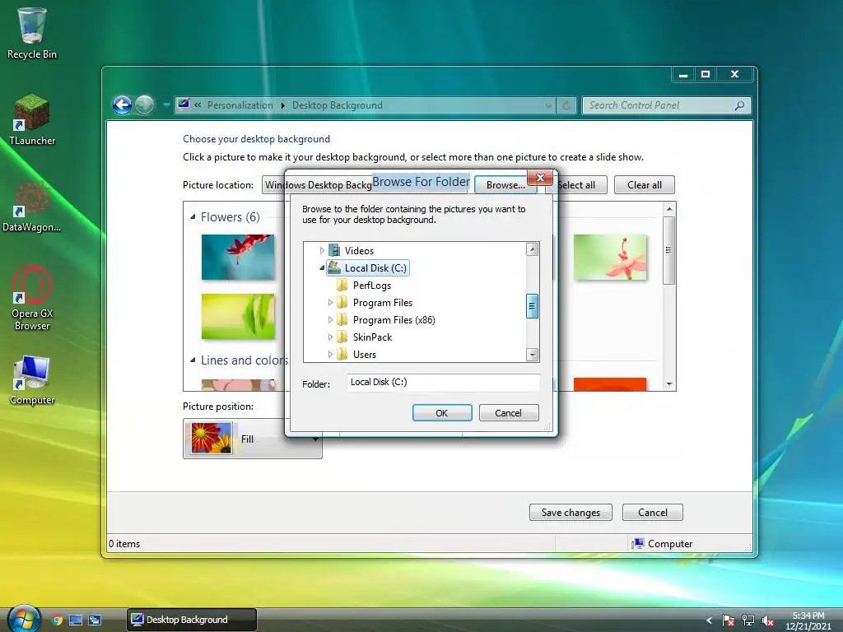Click the search magnifier icon
843x632 pixels.
[x=740, y=105]
